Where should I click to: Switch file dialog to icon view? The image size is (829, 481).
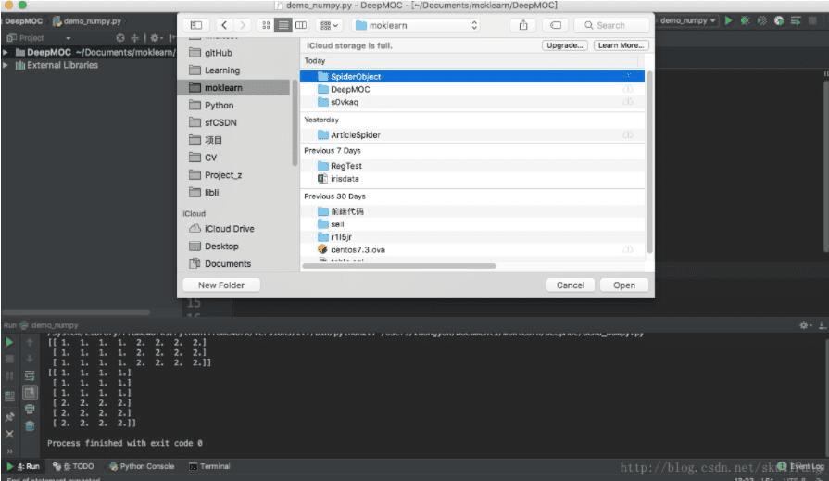[x=266, y=25]
